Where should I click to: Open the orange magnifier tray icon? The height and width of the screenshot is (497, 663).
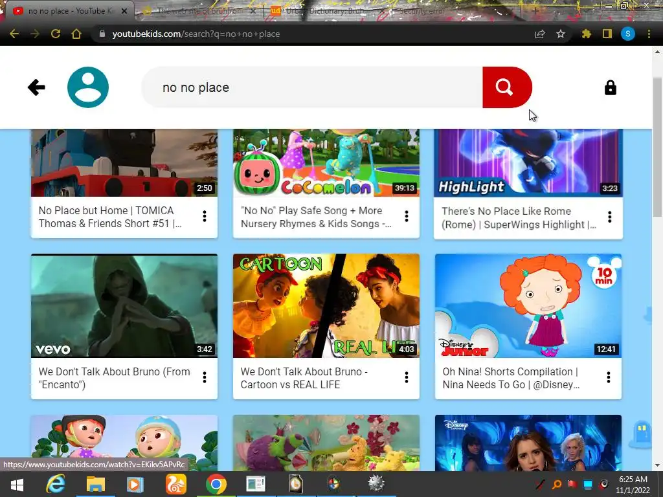556,484
